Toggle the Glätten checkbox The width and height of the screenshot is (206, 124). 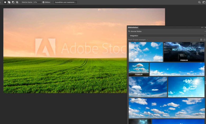click(44, 2)
